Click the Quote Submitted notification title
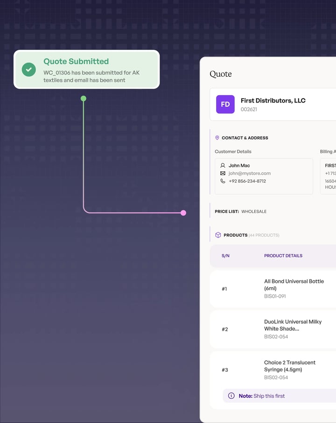 (x=76, y=61)
